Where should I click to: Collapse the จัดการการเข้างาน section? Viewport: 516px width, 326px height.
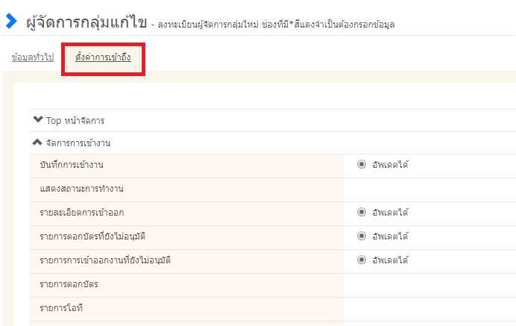click(x=72, y=142)
